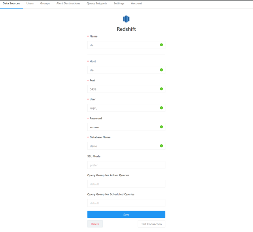Focus Query Group for Adhoc Queries field
The width and height of the screenshot is (253, 232).
[126, 184]
